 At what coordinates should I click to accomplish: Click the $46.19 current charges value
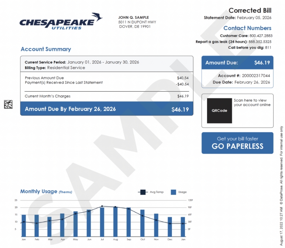pos(183,96)
